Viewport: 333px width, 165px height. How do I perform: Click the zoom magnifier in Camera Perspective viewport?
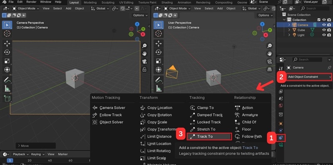coord(144,46)
